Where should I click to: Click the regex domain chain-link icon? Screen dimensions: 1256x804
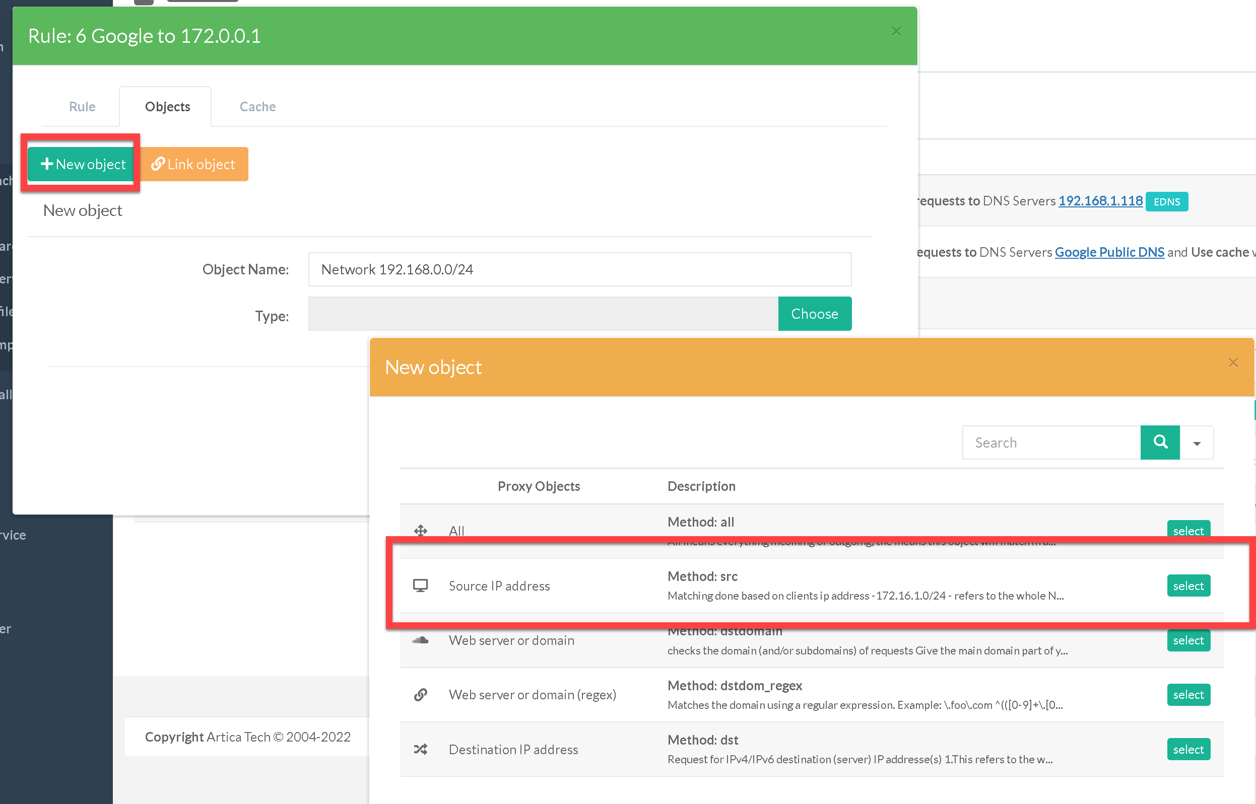(420, 694)
